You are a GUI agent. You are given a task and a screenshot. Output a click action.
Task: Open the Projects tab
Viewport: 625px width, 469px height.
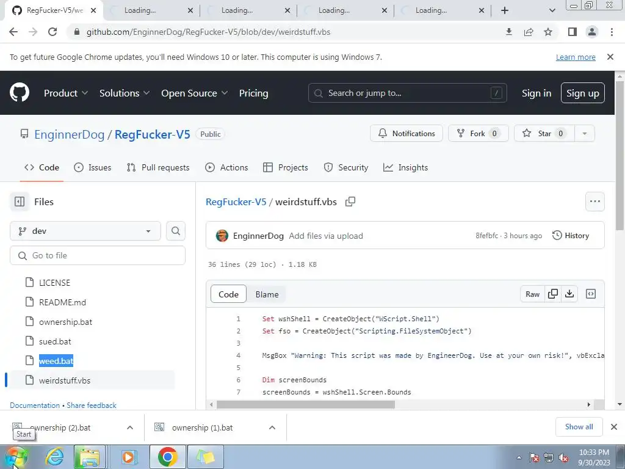point(286,167)
